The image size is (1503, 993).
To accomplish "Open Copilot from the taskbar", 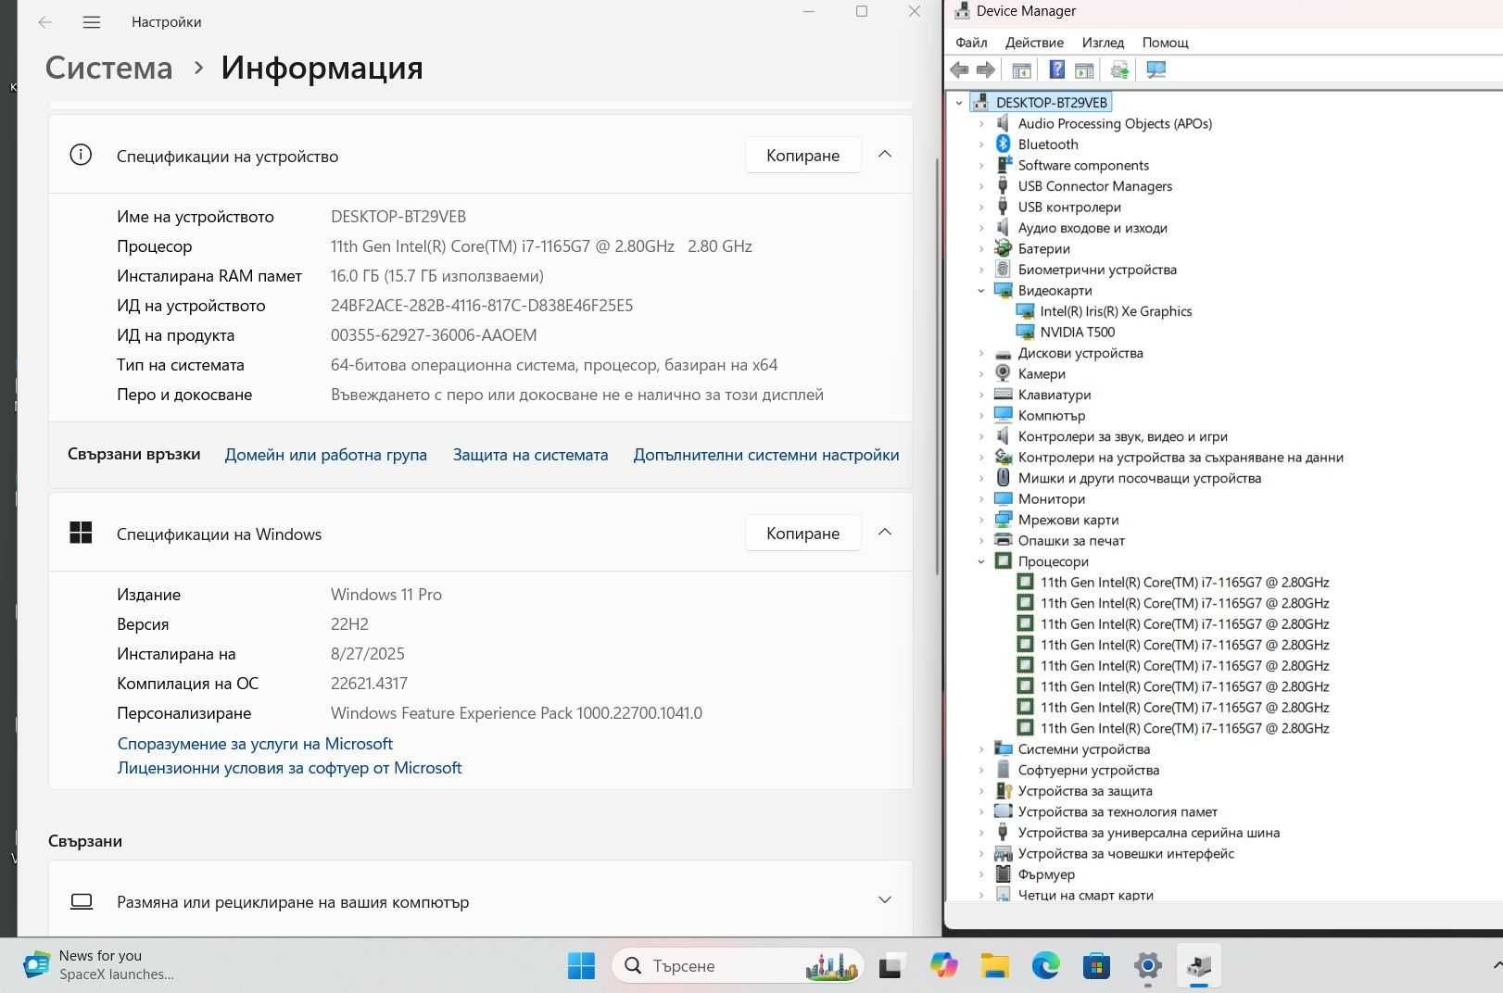I will tap(943, 966).
